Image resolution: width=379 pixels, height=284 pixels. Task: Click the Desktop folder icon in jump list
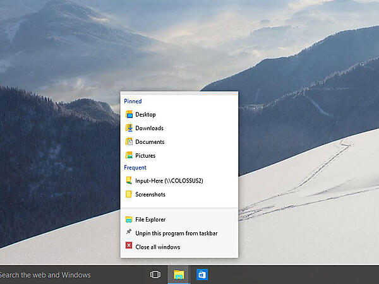(129, 115)
